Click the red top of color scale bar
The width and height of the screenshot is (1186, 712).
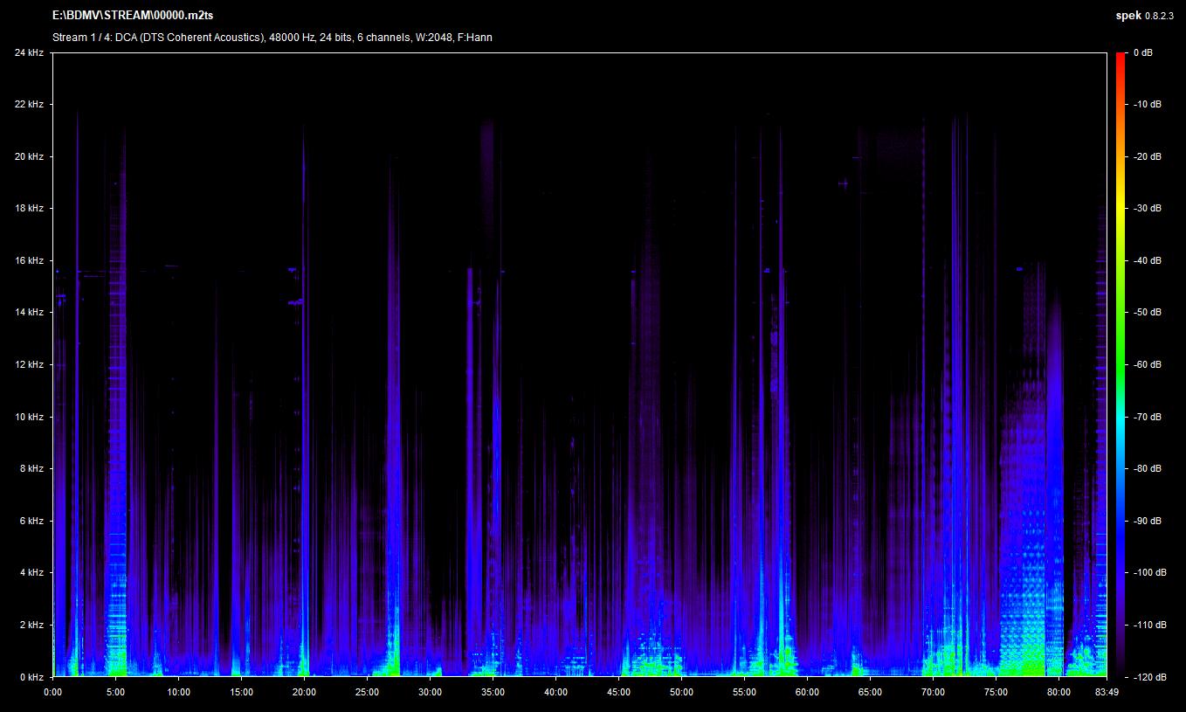pos(1120,58)
